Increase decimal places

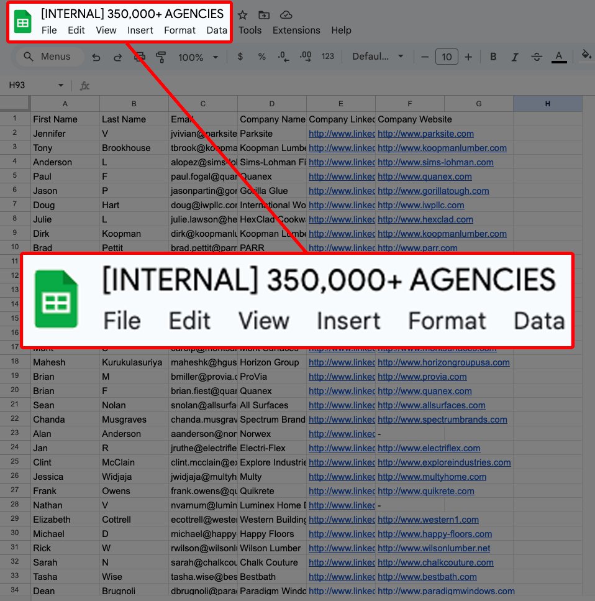[x=306, y=57]
